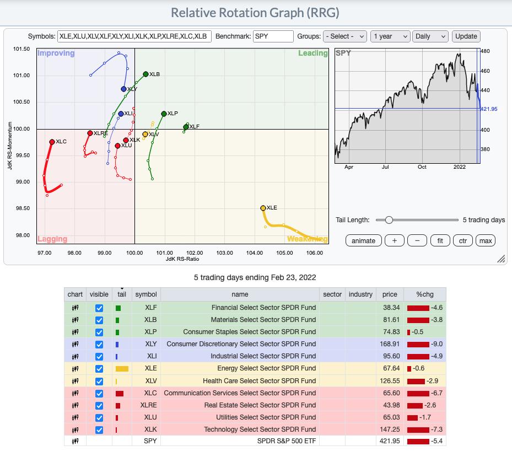
Task: Uncheck visible checkbox for XLRE
Action: click(99, 406)
